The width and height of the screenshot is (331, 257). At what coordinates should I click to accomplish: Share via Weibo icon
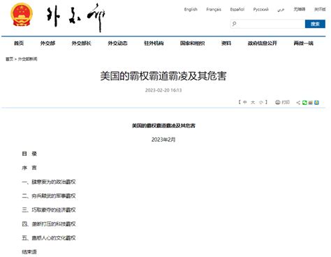(310, 103)
